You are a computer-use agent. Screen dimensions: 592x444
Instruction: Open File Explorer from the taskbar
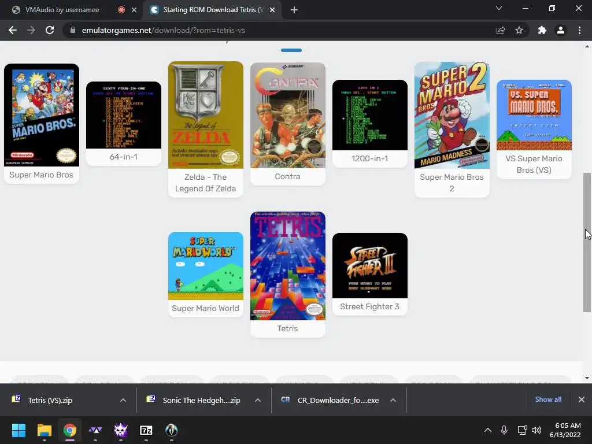[44, 430]
